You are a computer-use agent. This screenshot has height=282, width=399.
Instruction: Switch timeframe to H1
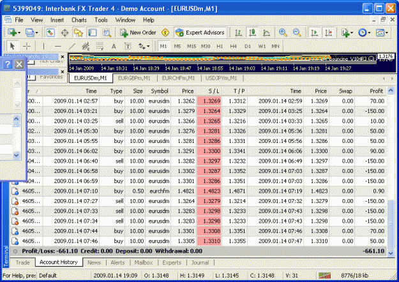[x=220, y=47]
